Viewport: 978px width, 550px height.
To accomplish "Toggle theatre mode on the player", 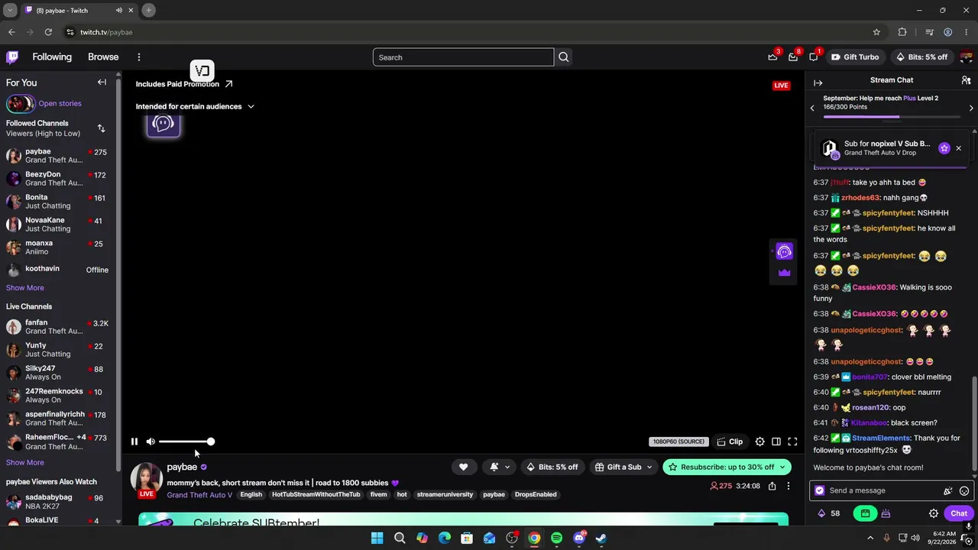I will pos(776,442).
